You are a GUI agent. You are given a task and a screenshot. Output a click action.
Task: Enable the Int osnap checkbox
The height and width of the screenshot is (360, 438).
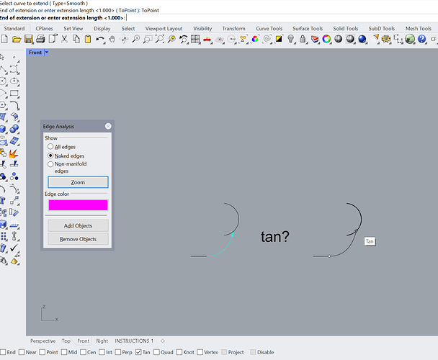tap(102, 352)
